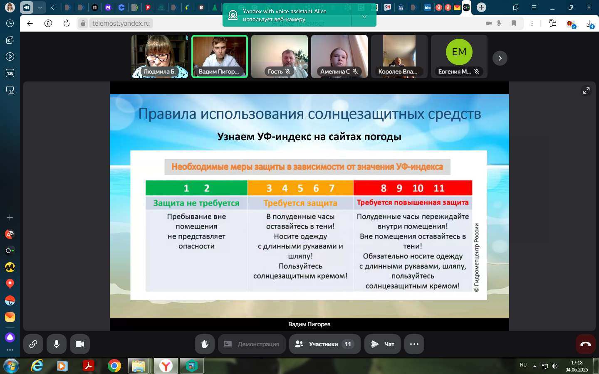Switch to the black 'n' icon tab
This screenshot has height=374, width=599.
95,7
